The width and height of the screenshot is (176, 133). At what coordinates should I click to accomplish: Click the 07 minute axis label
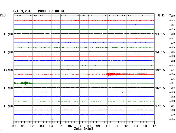click(79, 126)
